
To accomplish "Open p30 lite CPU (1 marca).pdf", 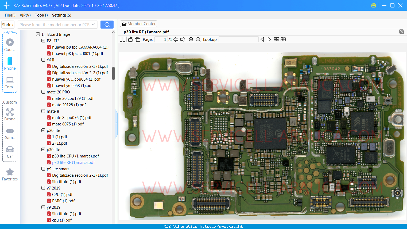I will pyautogui.click(x=75, y=156).
